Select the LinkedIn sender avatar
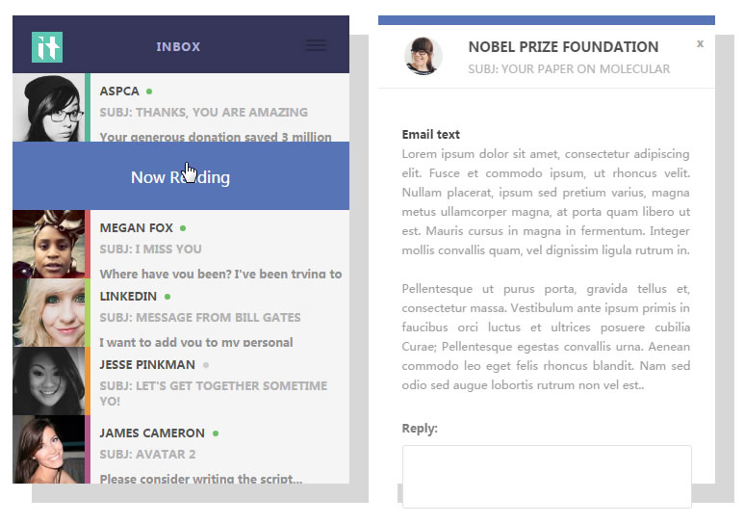The height and width of the screenshot is (525, 744). pos(48,312)
